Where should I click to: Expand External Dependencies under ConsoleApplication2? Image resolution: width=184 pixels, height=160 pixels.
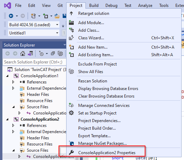point(13,132)
